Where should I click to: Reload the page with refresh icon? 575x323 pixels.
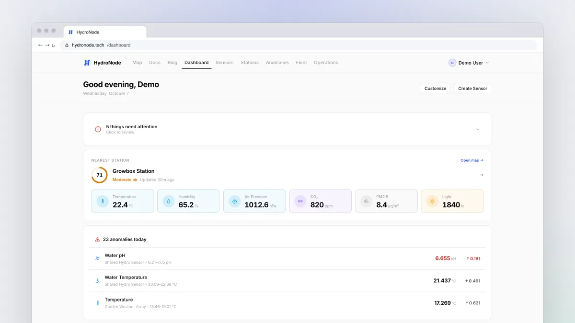click(53, 45)
